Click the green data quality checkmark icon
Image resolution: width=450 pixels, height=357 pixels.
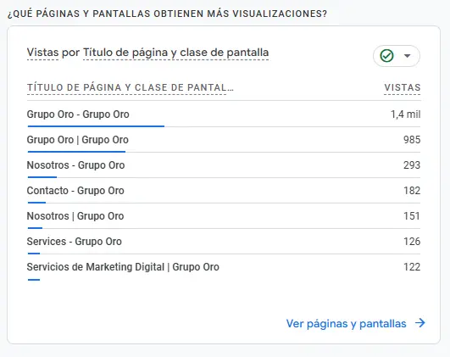(x=386, y=56)
